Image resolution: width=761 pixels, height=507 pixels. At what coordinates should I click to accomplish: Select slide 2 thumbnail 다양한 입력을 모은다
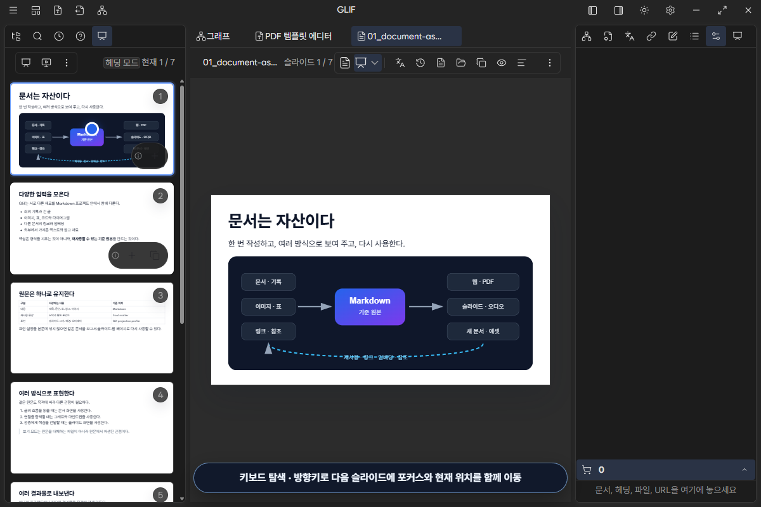click(x=92, y=229)
